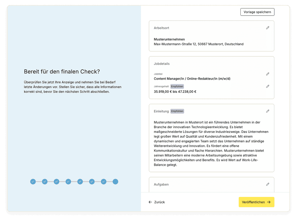
Task: Edit the Jobtitel with pencil icon
Action: click(268, 74)
